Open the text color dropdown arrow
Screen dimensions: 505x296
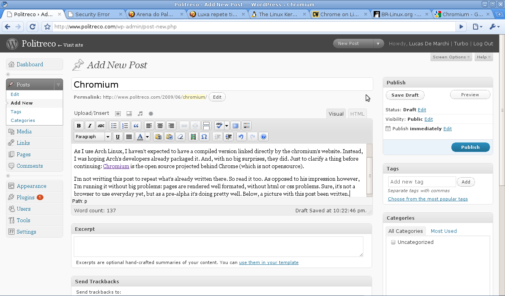[147, 137]
